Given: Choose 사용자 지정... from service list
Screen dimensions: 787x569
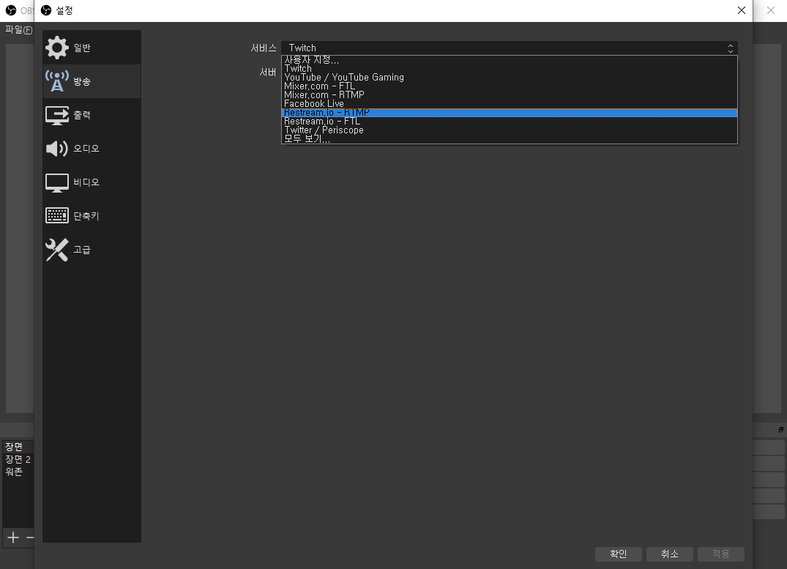Looking at the screenshot, I should [510, 60].
